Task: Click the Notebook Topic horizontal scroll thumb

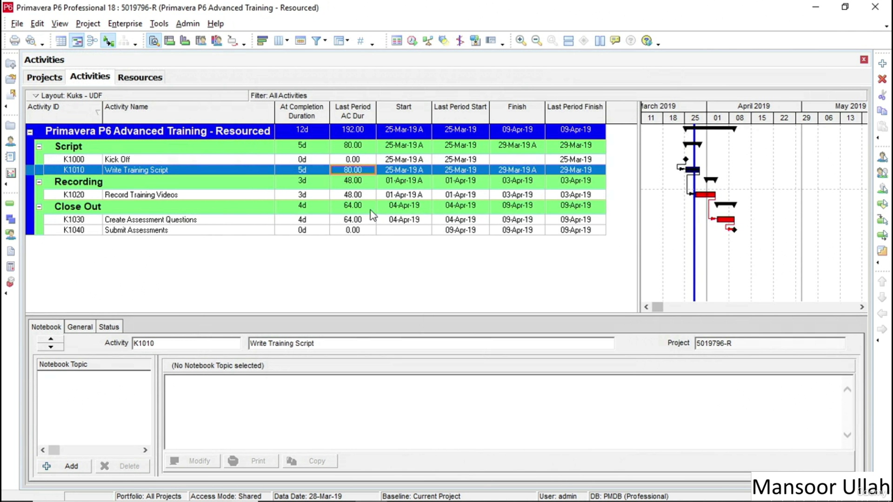Action: 54,450
